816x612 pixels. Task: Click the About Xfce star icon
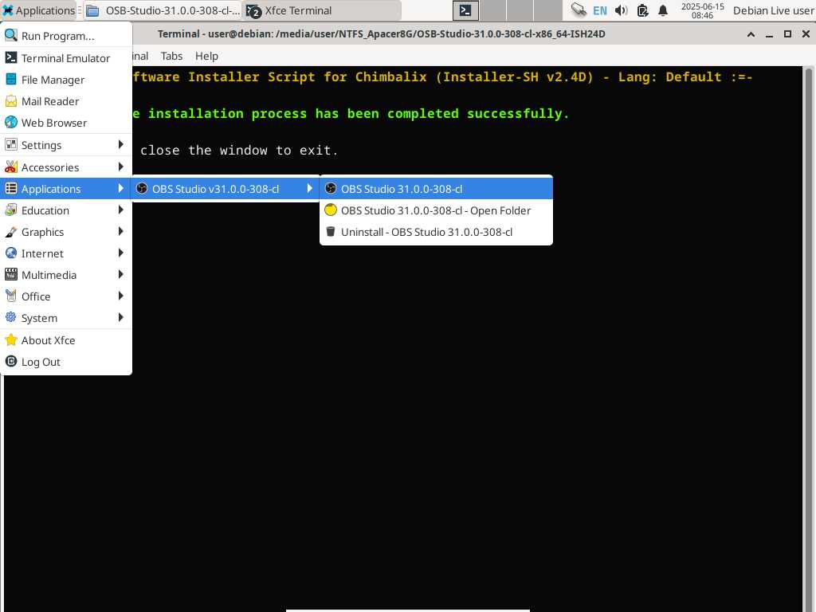11,339
